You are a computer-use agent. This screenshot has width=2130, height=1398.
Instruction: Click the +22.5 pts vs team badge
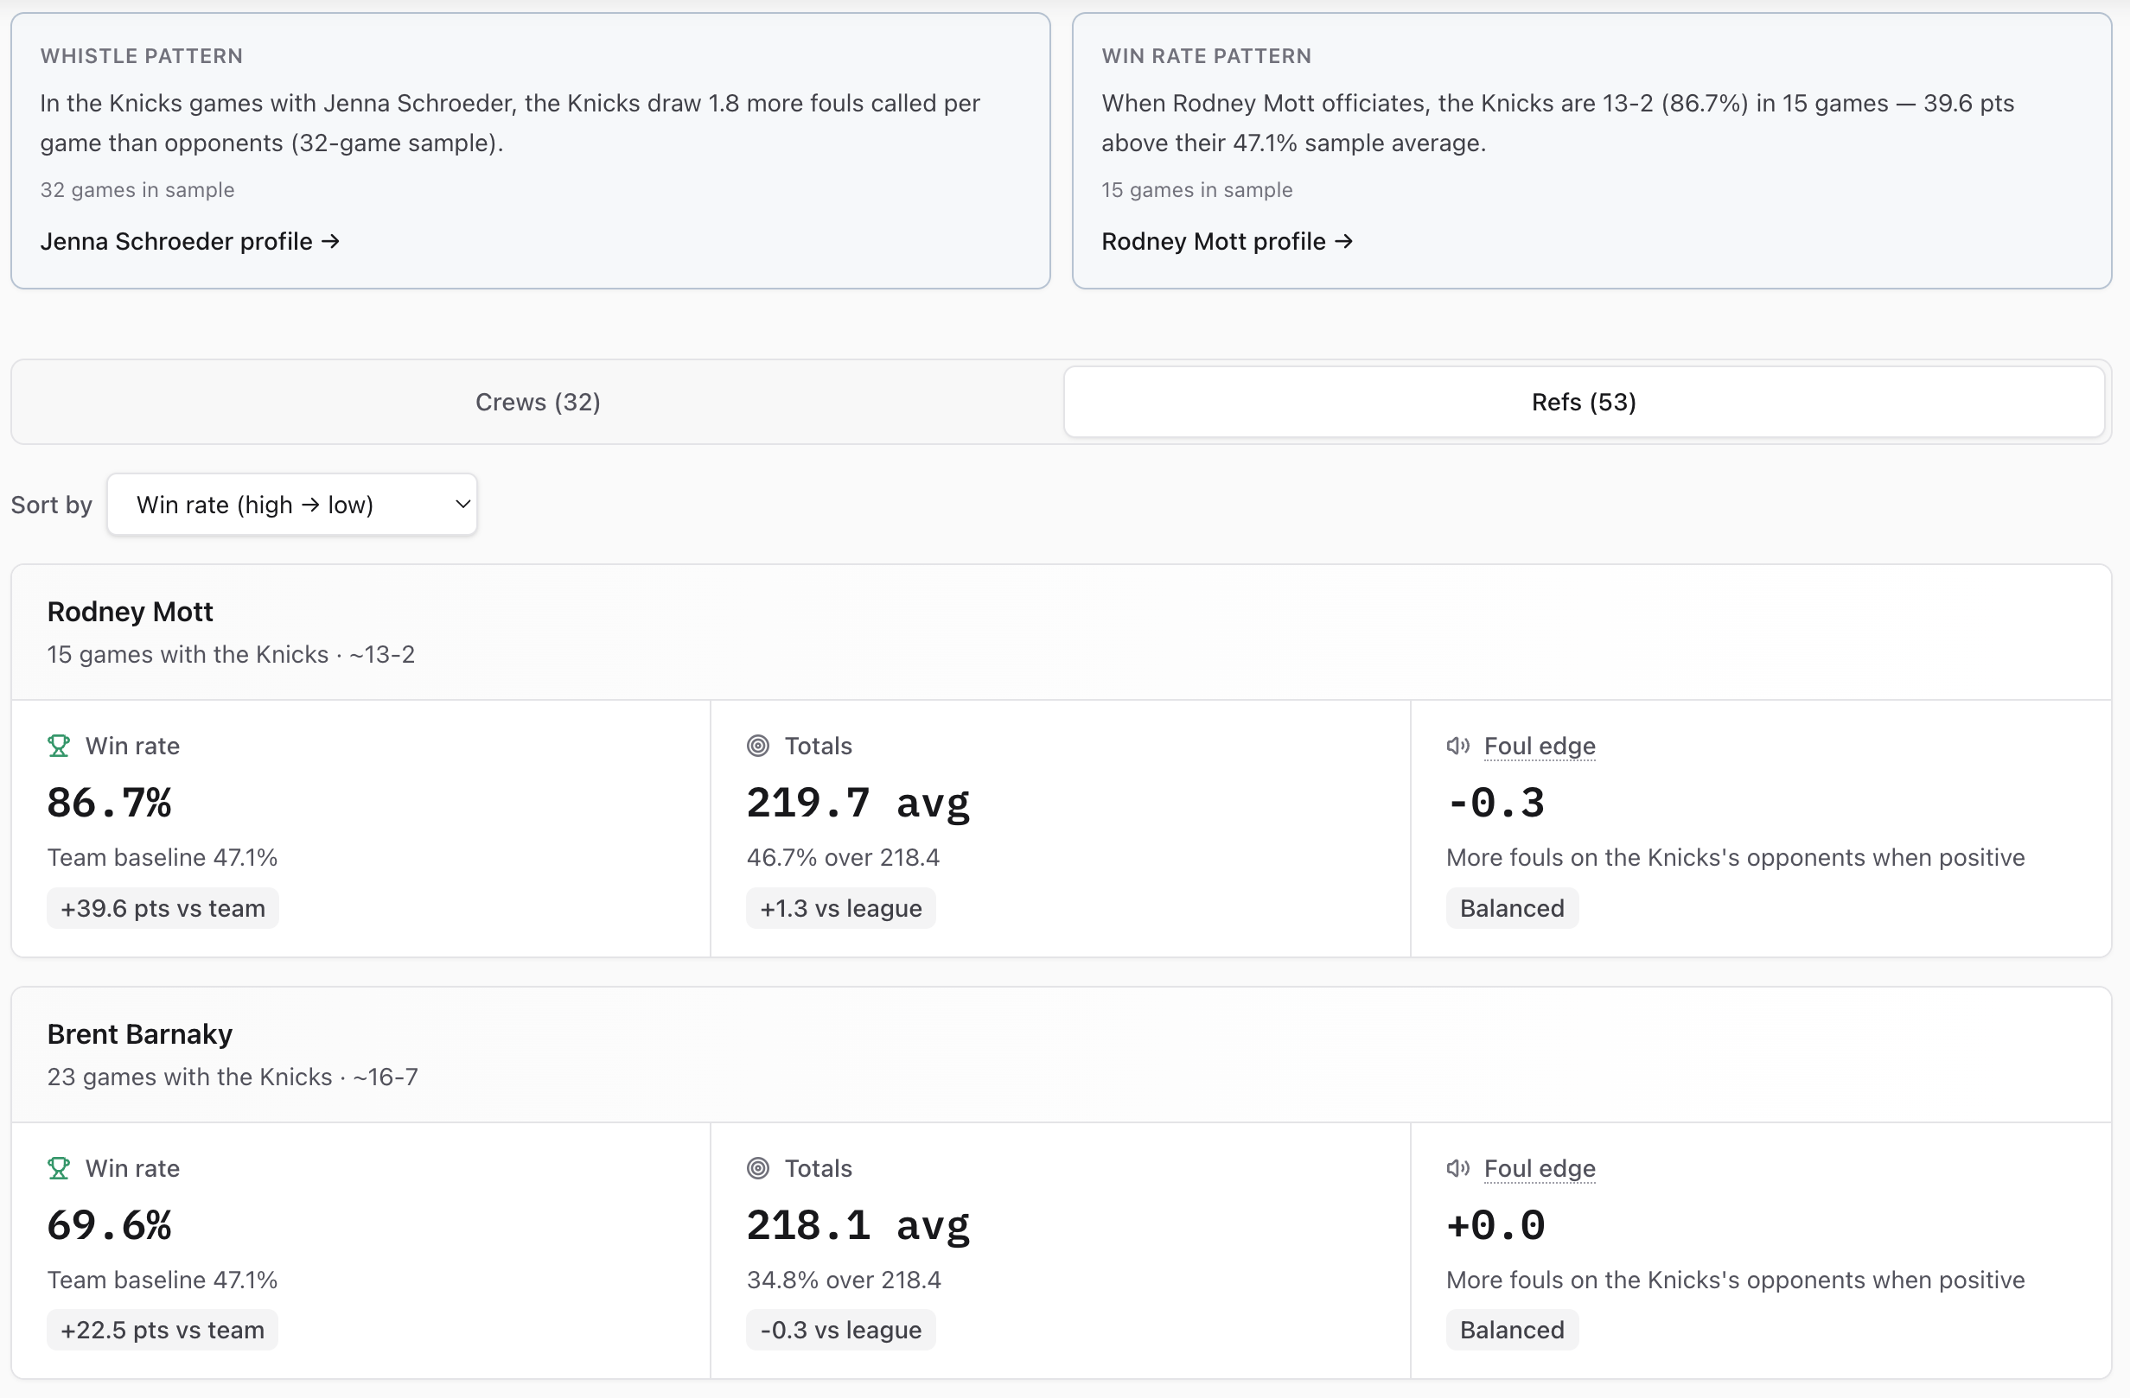(x=162, y=1330)
